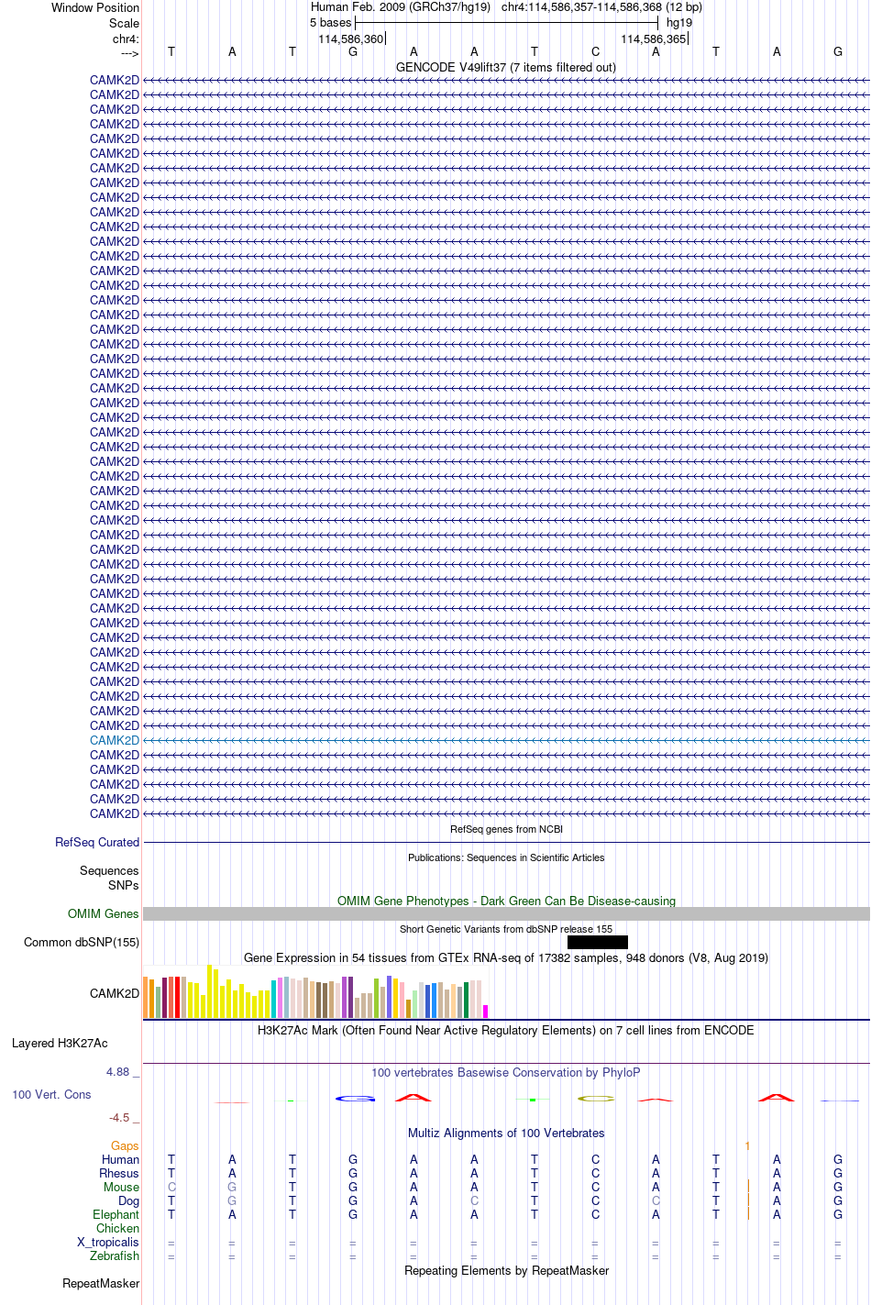Click the 4.88 PhyloP upper scale value
This screenshot has height=1305, width=871.
pos(123,1071)
